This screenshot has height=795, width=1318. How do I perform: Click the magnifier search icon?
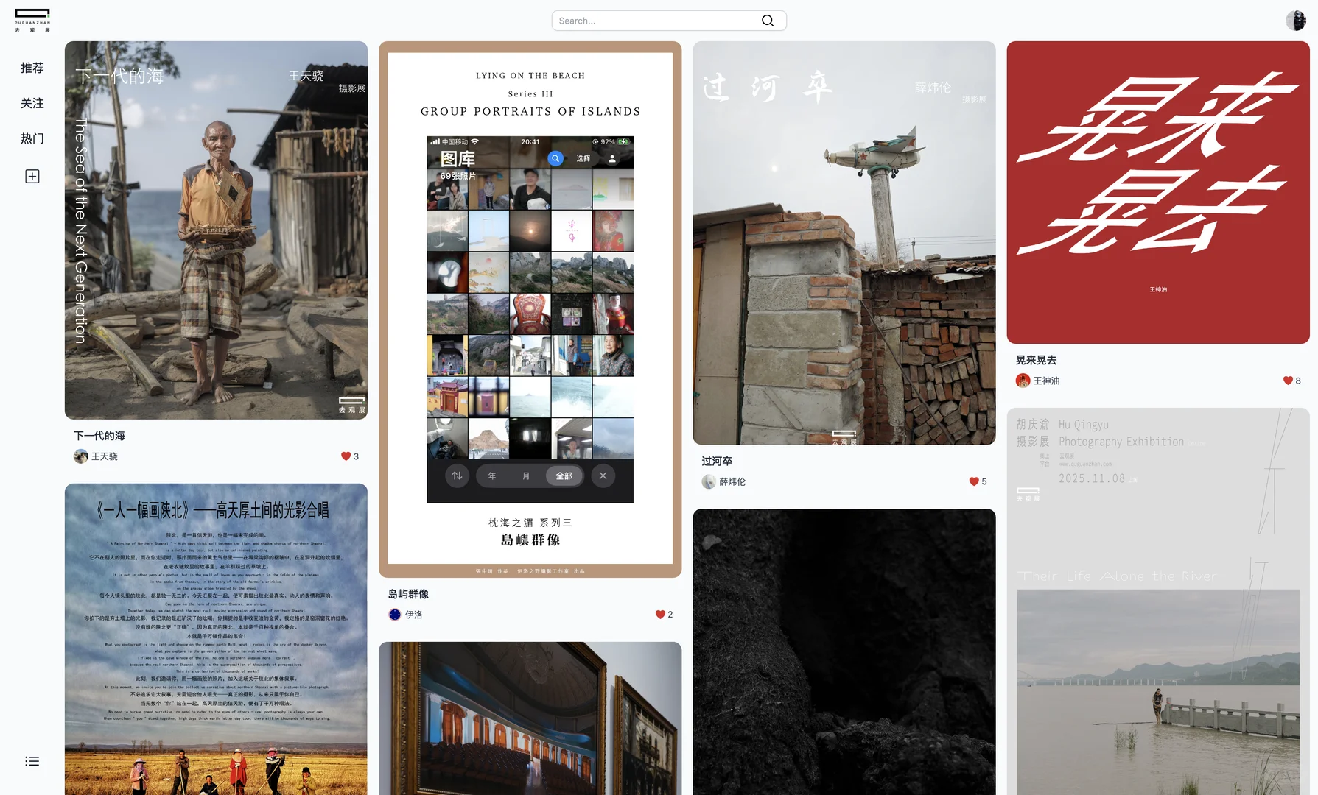pos(768,21)
